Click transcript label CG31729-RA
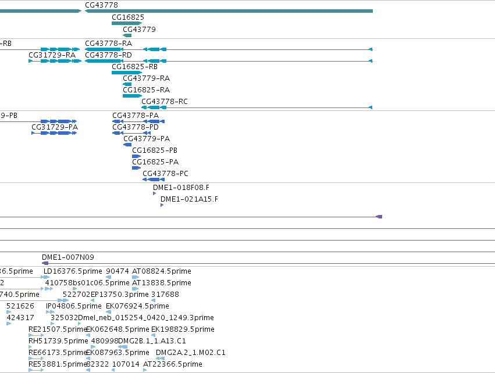495x373 pixels. 52,55
